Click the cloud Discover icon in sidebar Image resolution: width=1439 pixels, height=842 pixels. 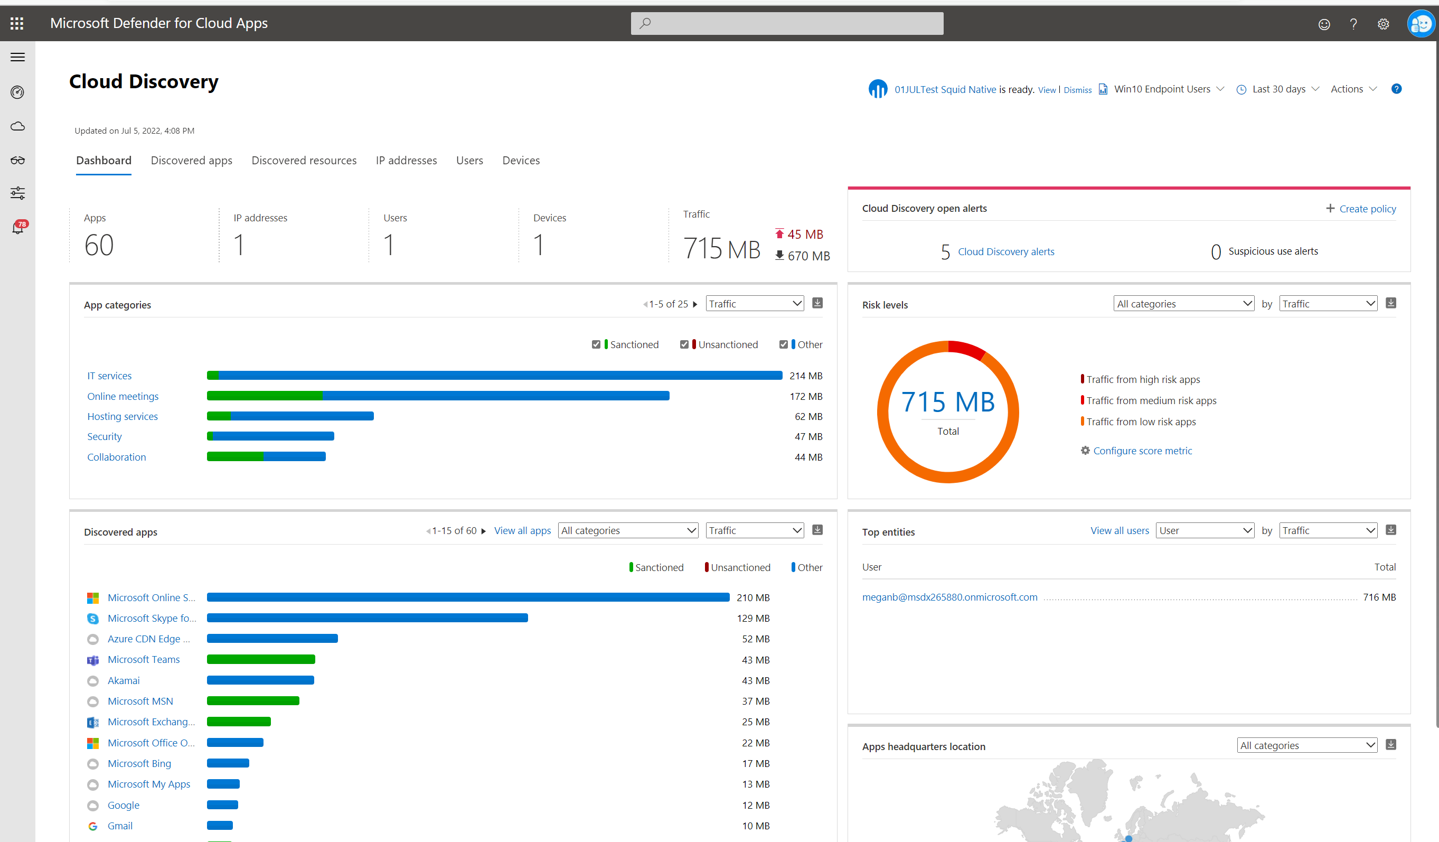(18, 126)
